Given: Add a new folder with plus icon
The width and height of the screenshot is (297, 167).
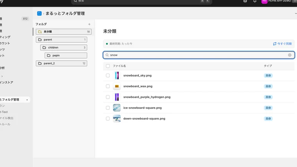Looking at the screenshot, I should point(89,24).
